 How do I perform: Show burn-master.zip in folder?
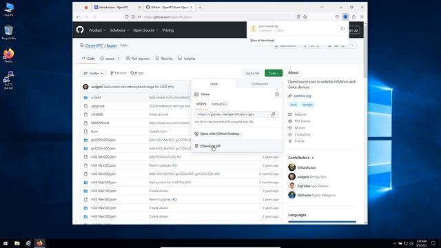[342, 28]
